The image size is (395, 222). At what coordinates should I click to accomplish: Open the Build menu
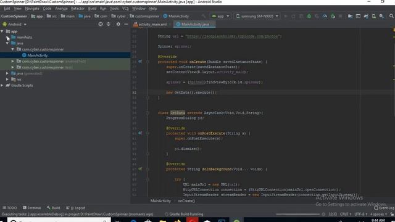[92, 9]
